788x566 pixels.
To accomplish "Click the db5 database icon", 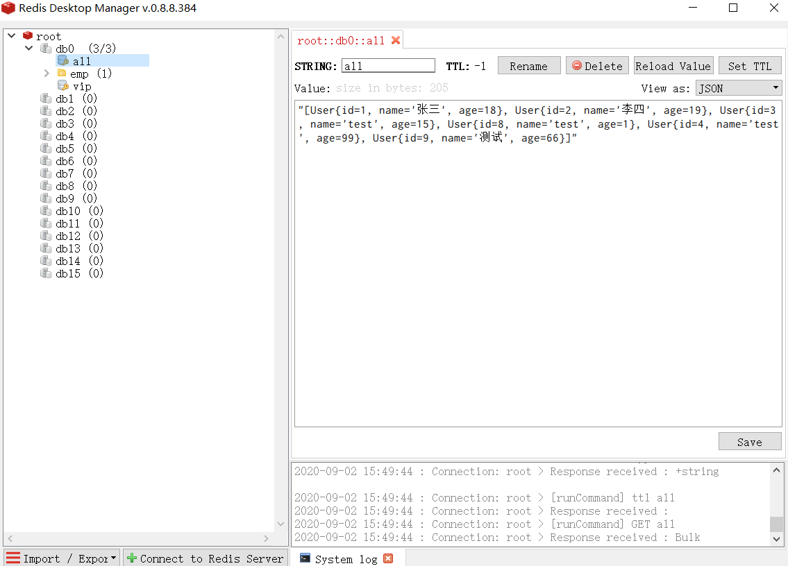I will click(x=46, y=148).
